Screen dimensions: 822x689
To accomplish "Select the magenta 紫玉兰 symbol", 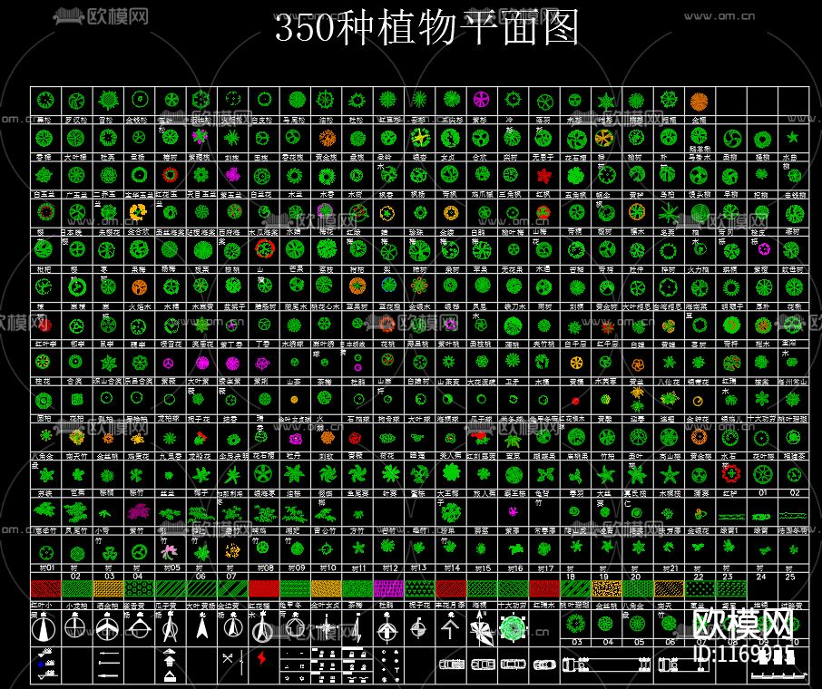I will (231, 174).
